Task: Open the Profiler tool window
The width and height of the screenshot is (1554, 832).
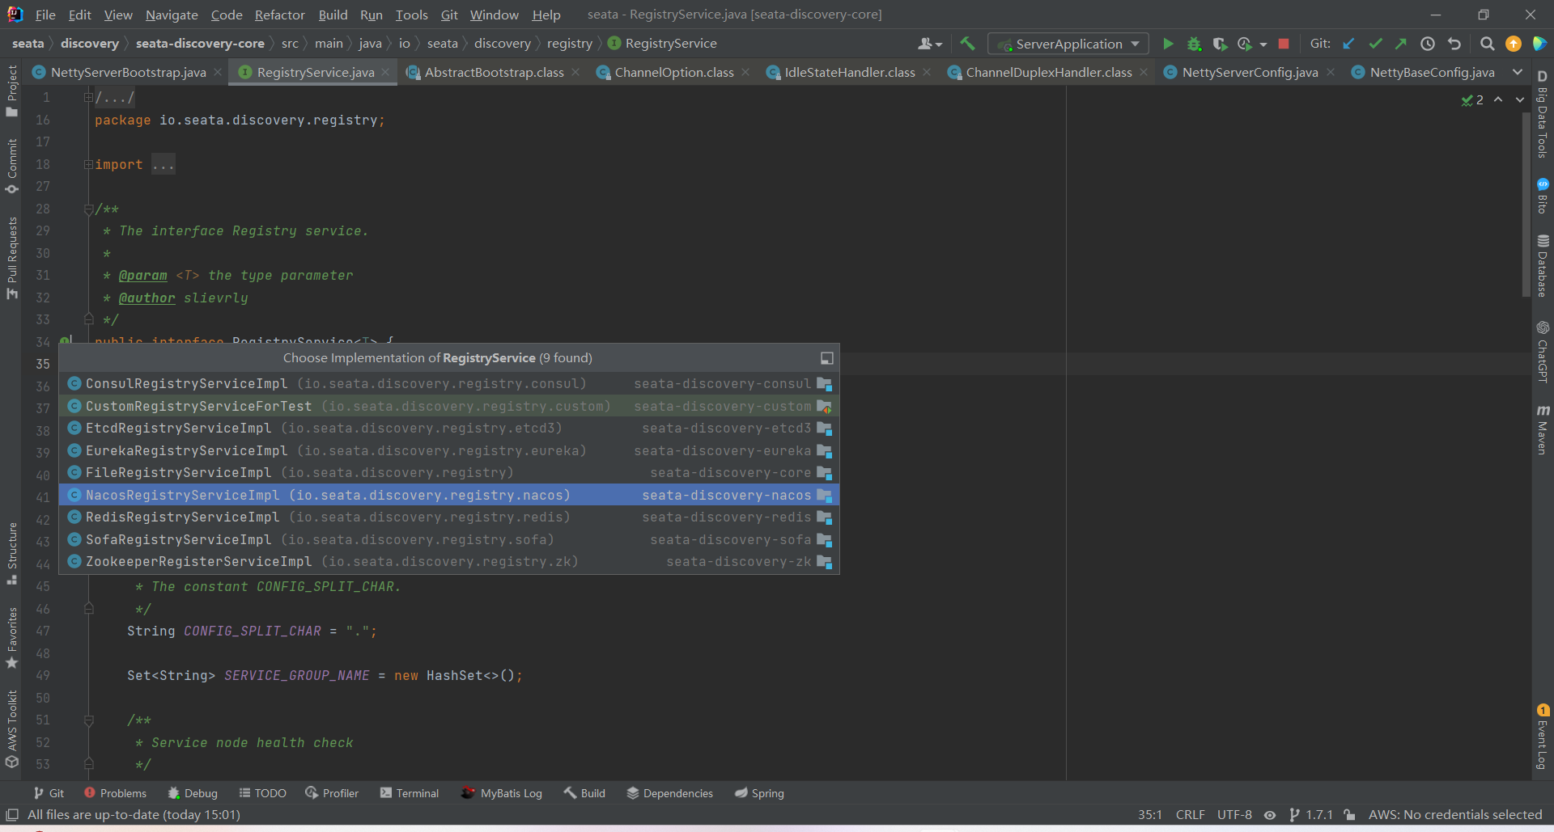Action: (x=332, y=793)
